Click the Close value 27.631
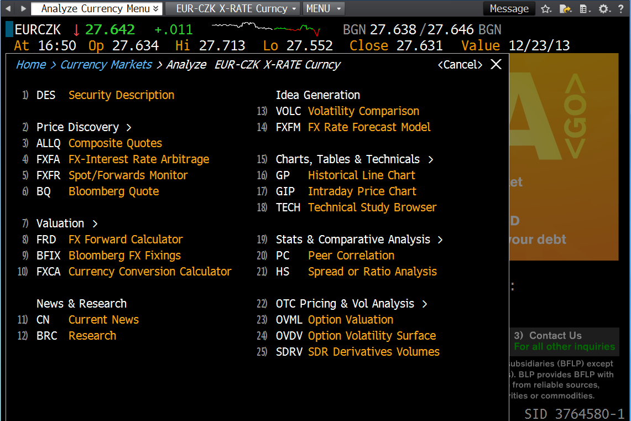 tap(419, 45)
